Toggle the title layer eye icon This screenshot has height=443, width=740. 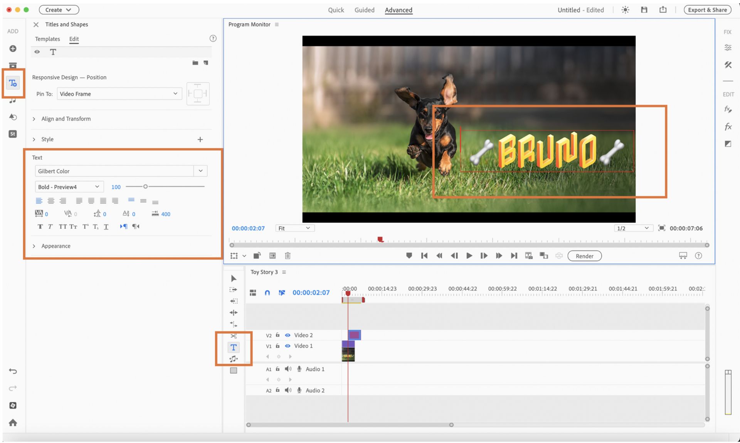pos(37,52)
